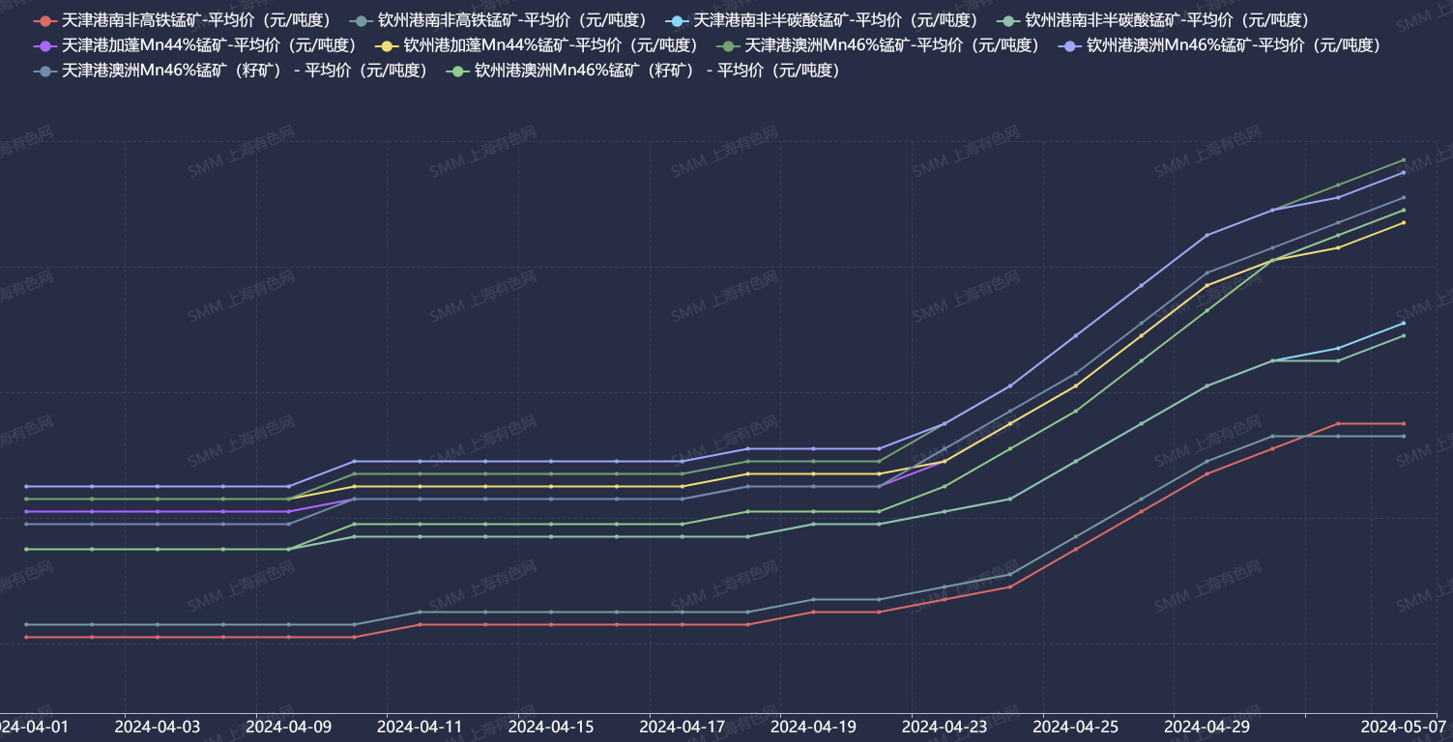This screenshot has height=742, width=1453.
Task: Click the highest final data point on the chart
Action: point(1403,159)
